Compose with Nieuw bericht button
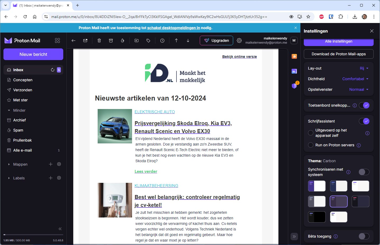The height and width of the screenshot is (245, 380). [x=33, y=54]
